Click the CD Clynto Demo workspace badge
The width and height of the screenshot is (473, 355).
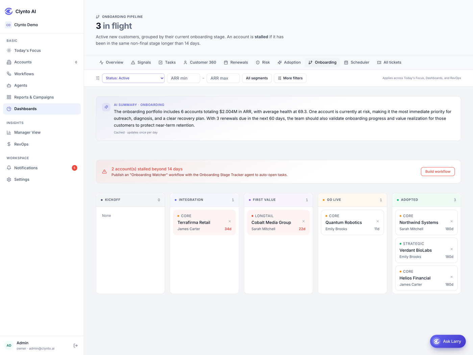(x=8, y=25)
